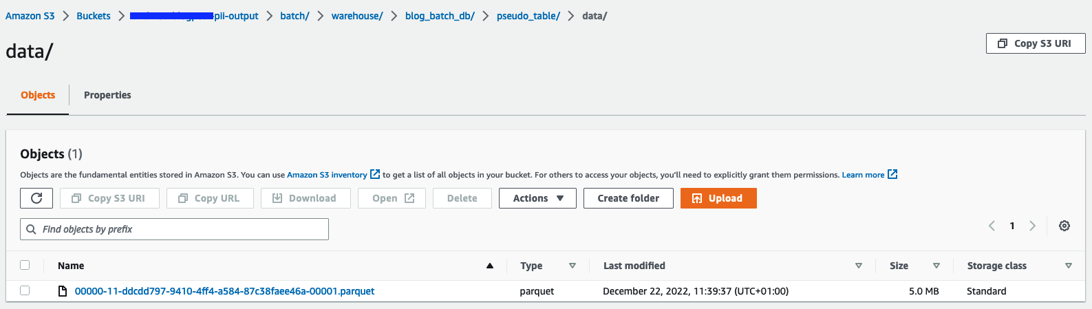The height and width of the screenshot is (309, 1092).
Task: Click external link icon beside Amazon S3 inventory
Action: pos(375,174)
